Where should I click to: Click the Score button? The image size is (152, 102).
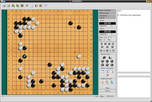point(108,91)
